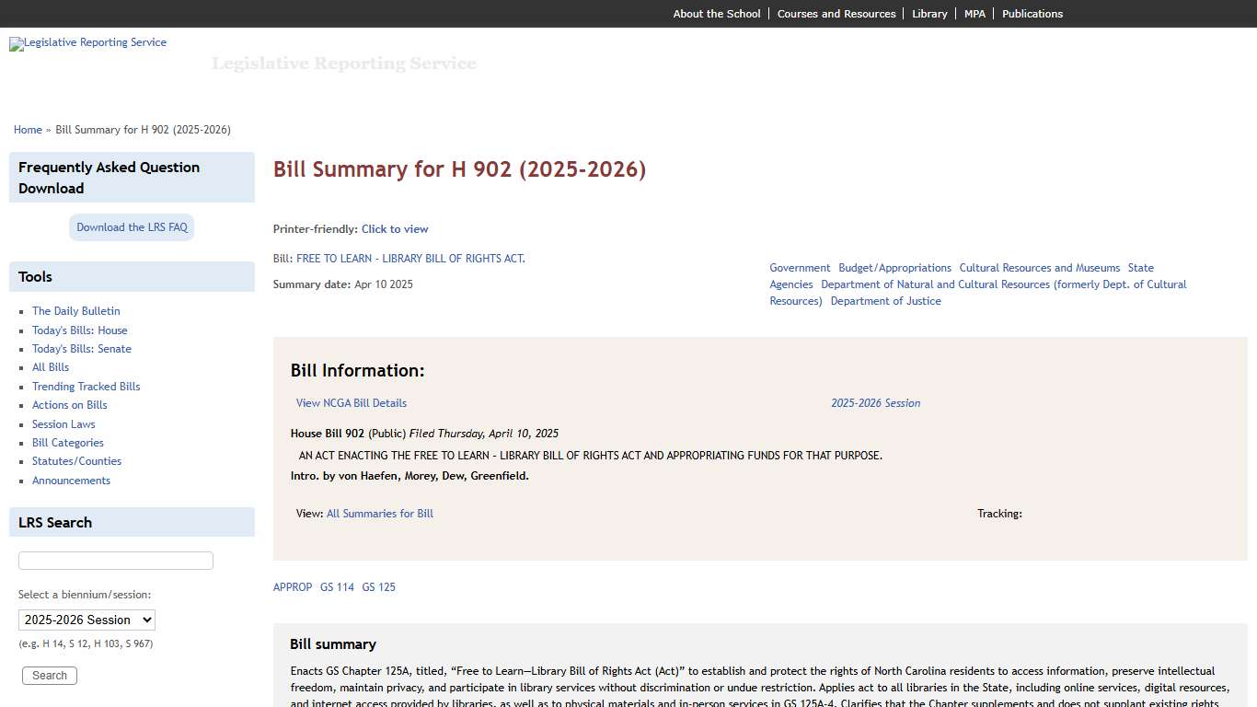The height and width of the screenshot is (707, 1257).
Task: Select the GS 114 statute tag
Action: point(337,586)
